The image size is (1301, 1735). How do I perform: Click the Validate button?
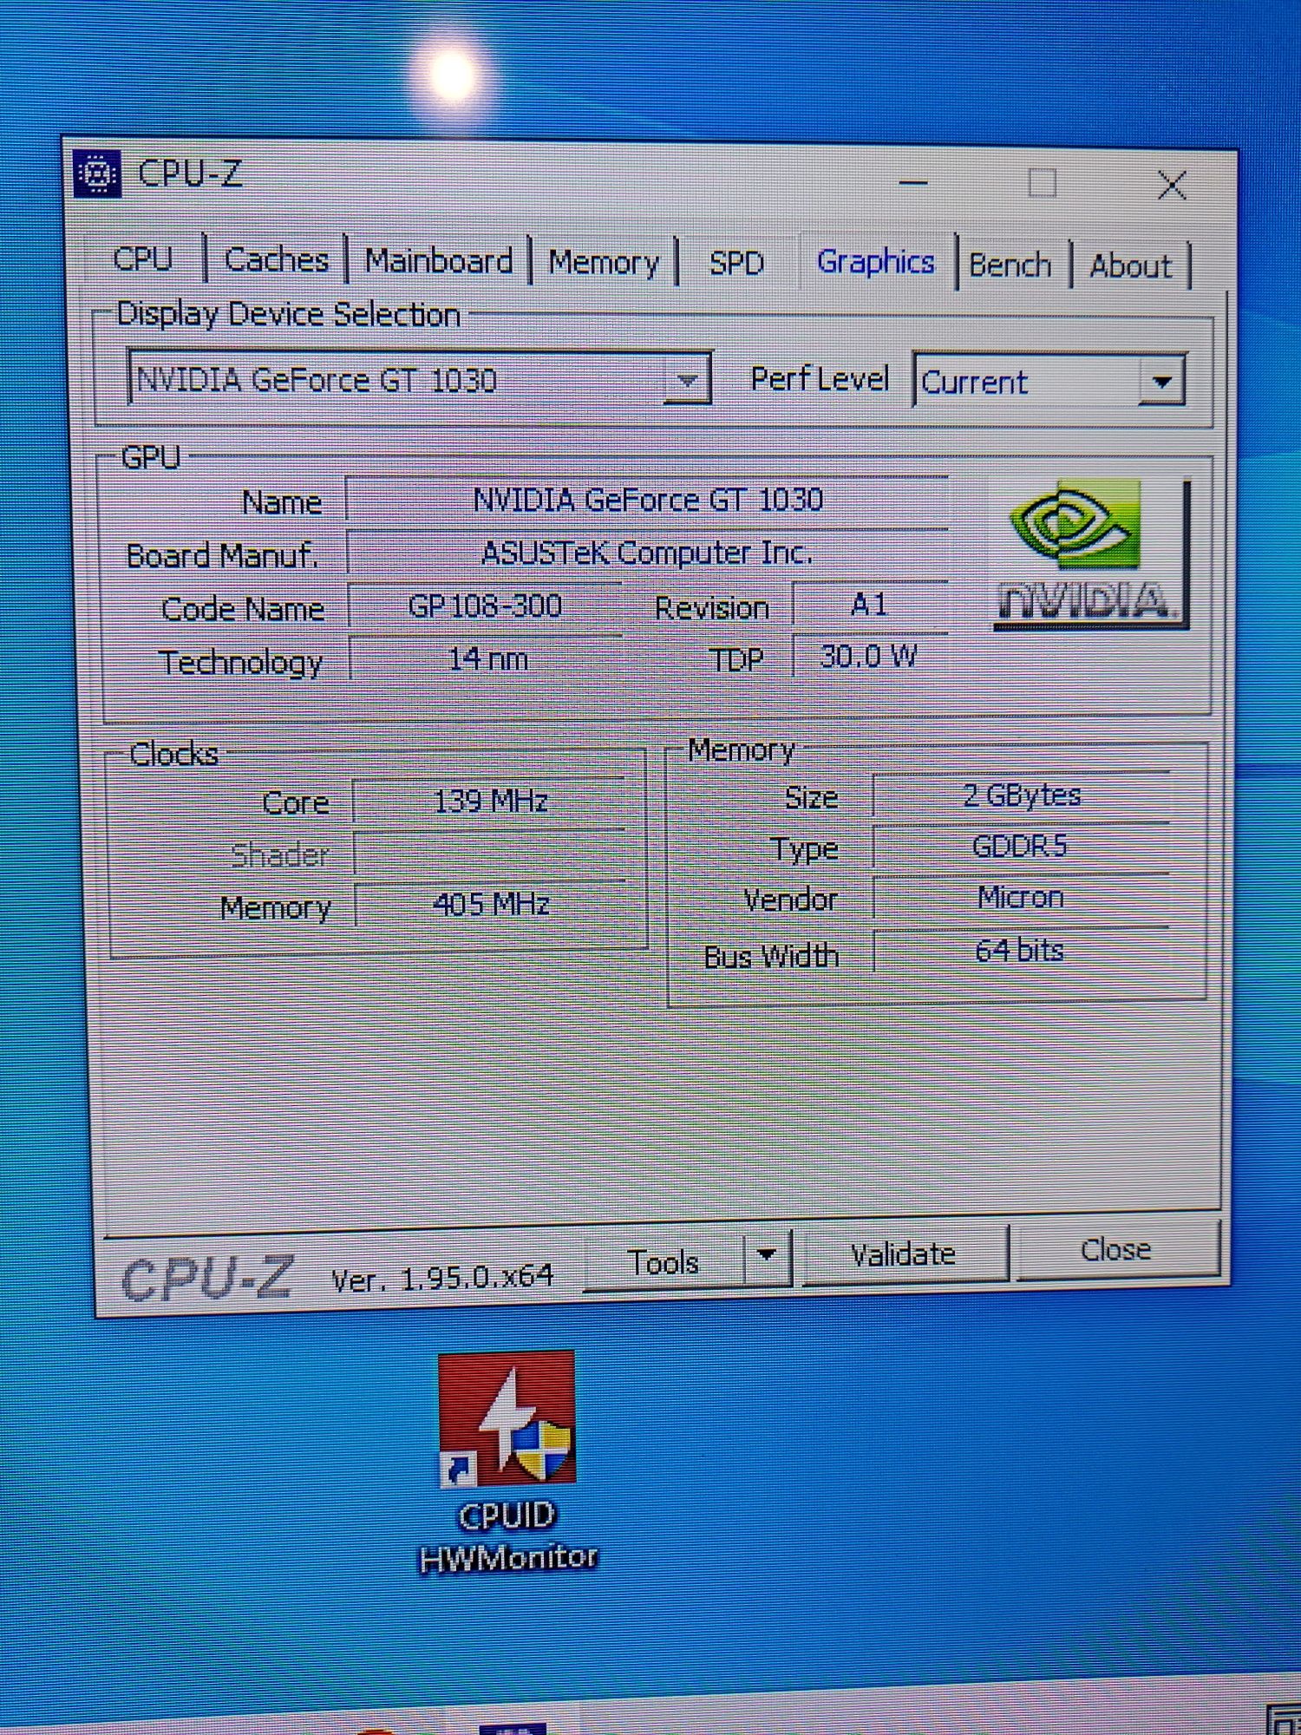(x=904, y=1254)
